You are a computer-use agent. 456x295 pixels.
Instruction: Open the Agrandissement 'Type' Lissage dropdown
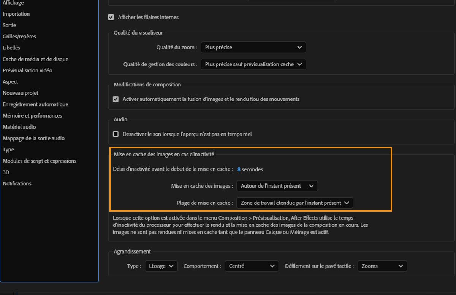click(161, 266)
